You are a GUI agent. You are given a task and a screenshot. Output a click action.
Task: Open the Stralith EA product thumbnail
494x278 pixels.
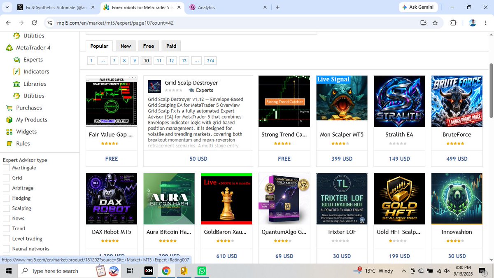399,101
